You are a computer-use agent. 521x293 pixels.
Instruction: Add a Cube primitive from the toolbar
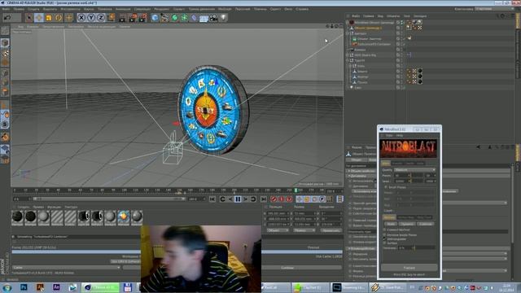[x=155, y=18]
